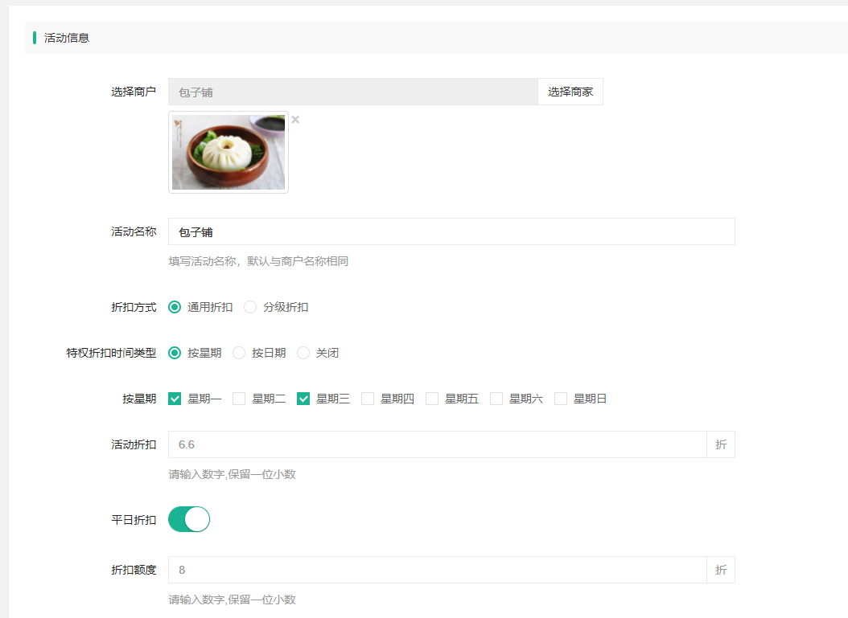Uncheck the 星期三 checkbox
The width and height of the screenshot is (848, 618).
(303, 399)
